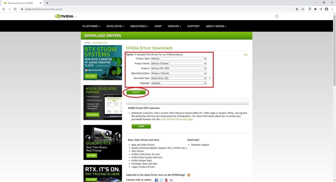Go back using the browser back arrow
336x182 pixels.
[x=4, y=9]
